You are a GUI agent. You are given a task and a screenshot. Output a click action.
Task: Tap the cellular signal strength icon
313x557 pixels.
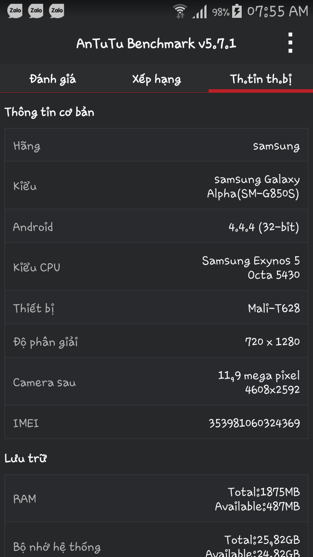point(200,11)
